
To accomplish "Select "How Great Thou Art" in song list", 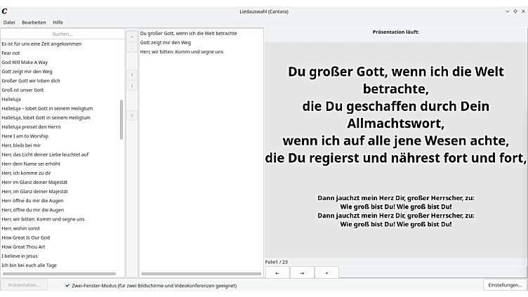I will [23, 246].
